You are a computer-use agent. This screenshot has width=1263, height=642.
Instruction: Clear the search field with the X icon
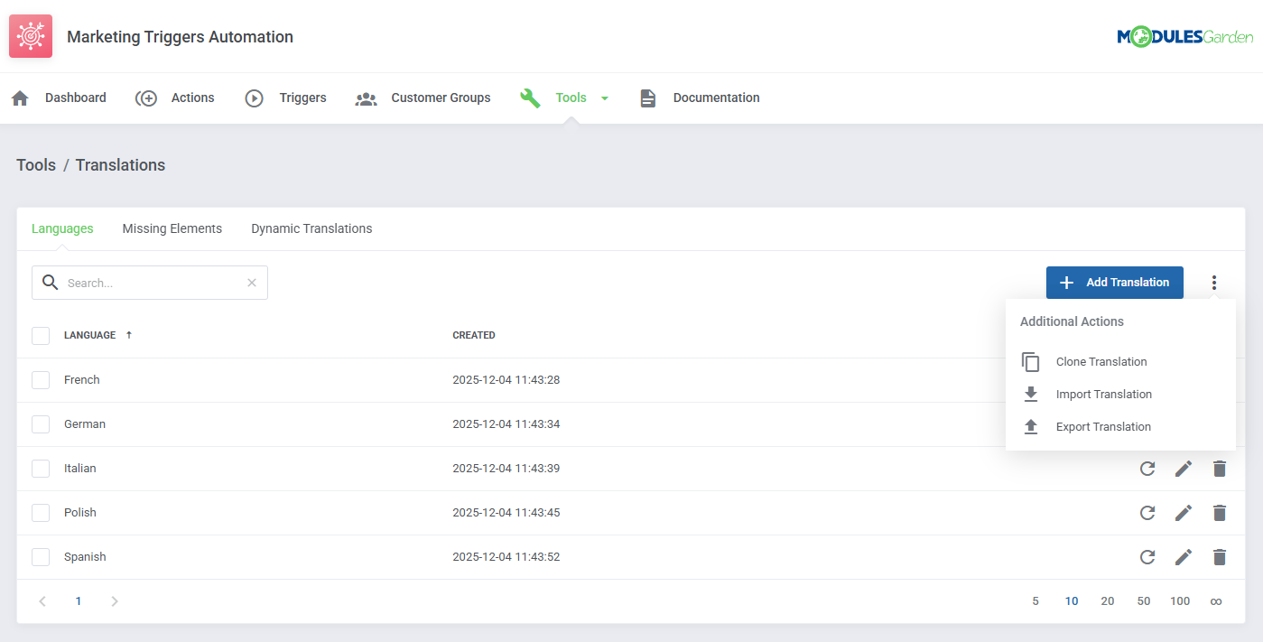tap(251, 283)
